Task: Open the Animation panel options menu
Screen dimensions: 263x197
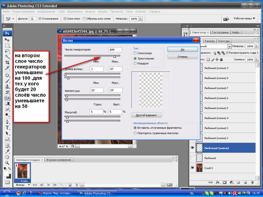Action: [176, 161]
